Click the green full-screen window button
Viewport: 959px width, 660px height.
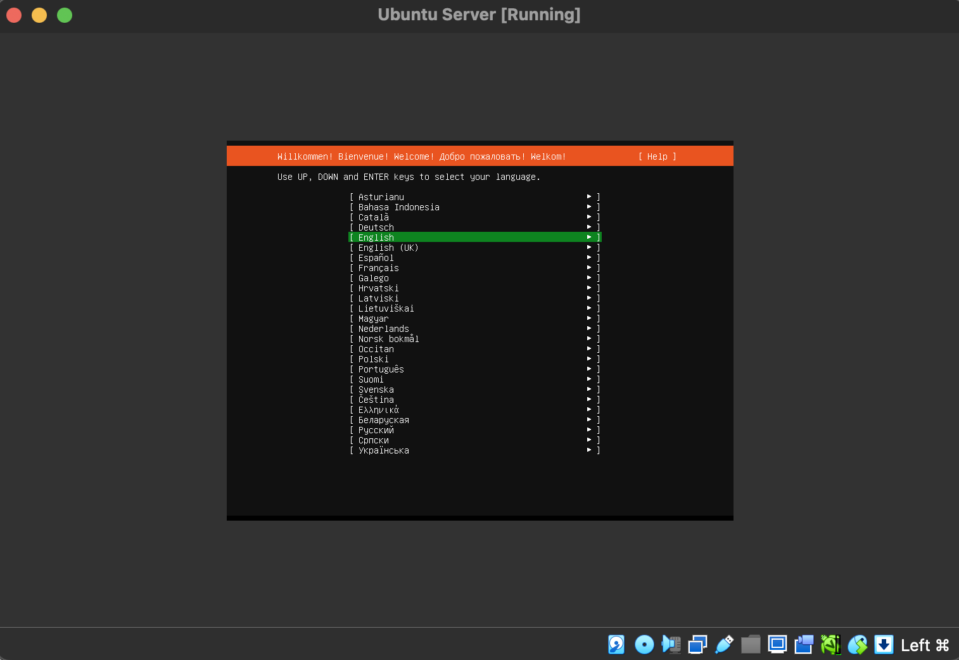click(x=65, y=15)
